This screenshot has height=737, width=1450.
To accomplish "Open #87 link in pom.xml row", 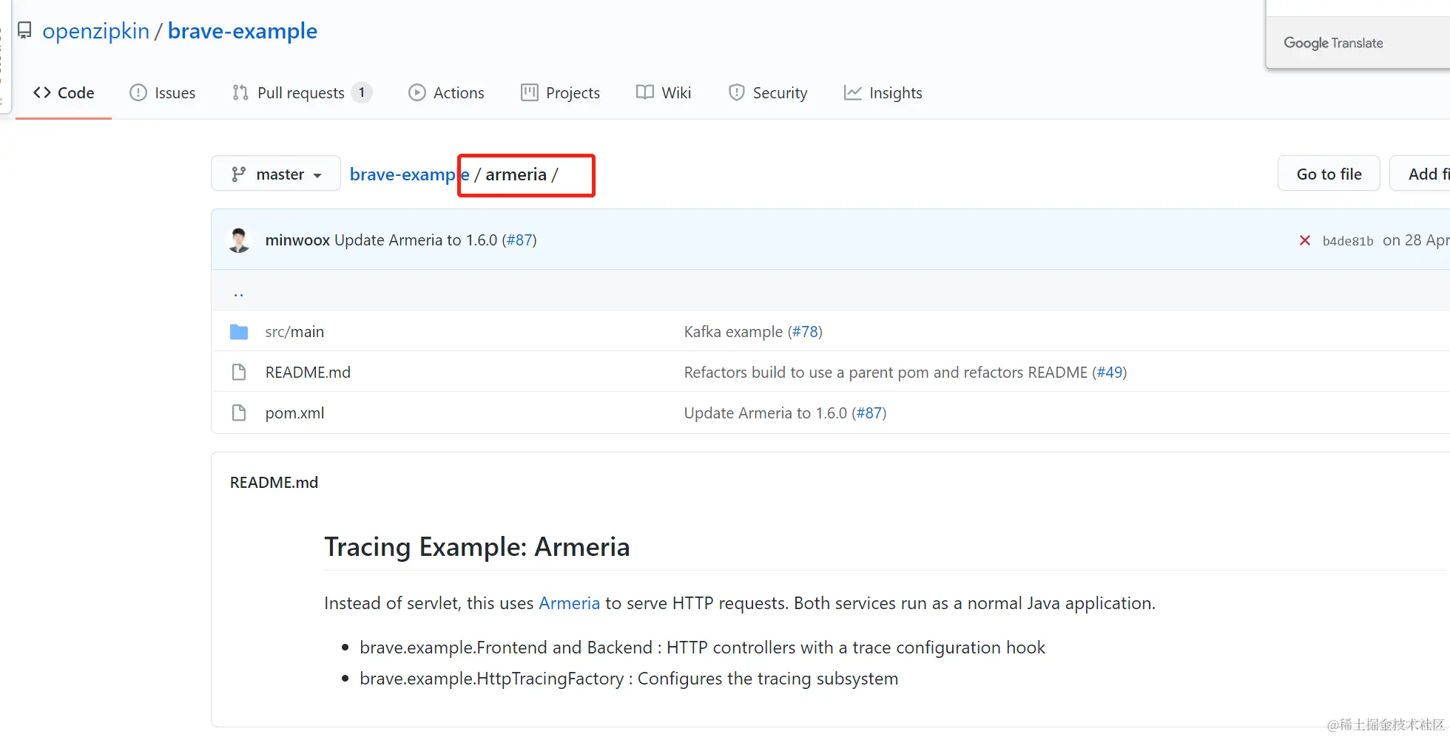I will [869, 413].
